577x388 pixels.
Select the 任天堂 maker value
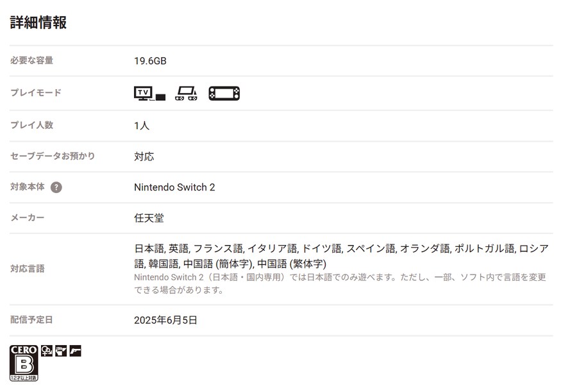149,218
